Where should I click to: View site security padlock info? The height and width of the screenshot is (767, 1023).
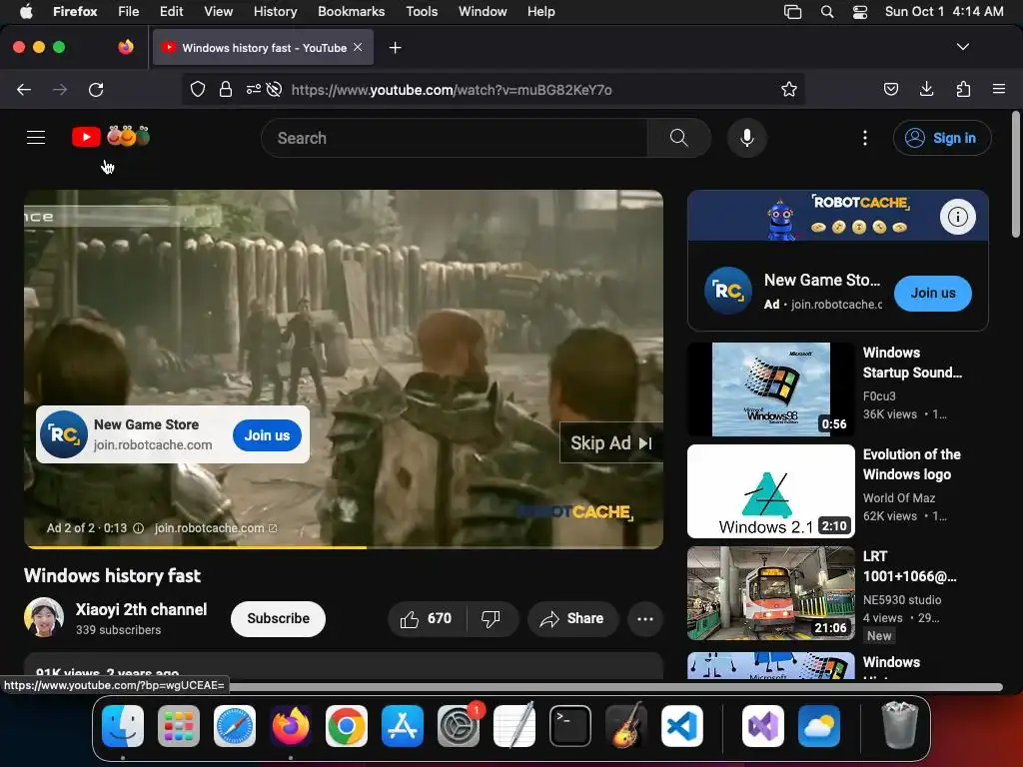coord(225,89)
